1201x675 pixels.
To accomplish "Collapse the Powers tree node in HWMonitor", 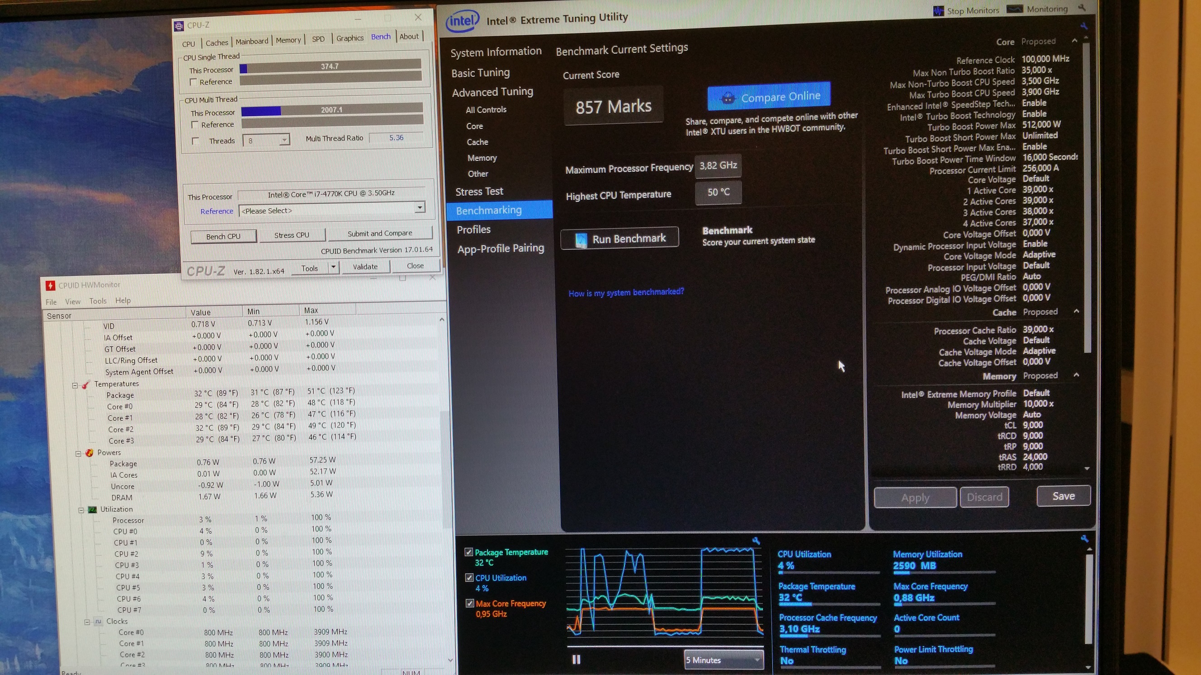I will pyautogui.click(x=78, y=453).
